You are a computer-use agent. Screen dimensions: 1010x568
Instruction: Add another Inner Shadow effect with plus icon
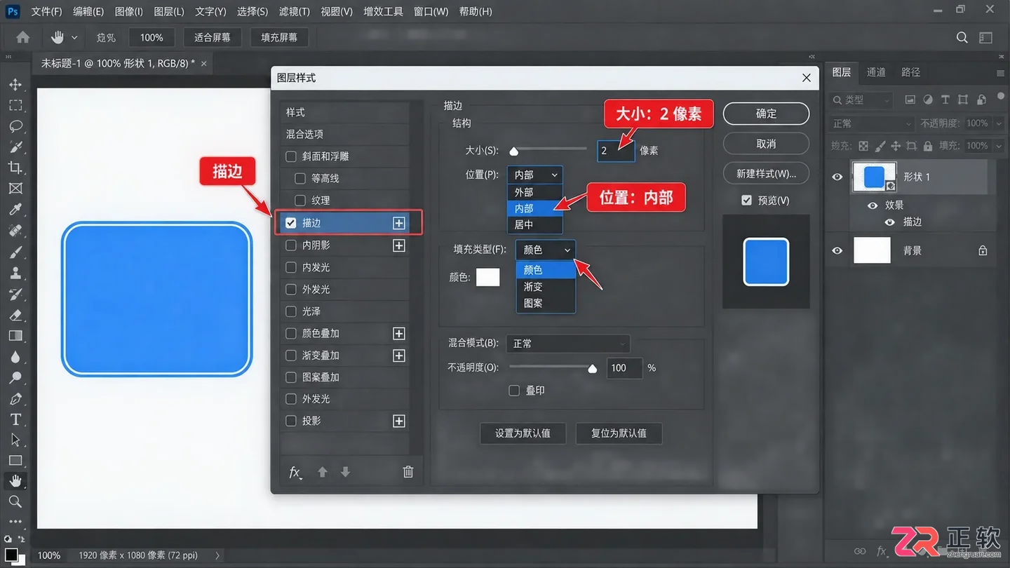click(399, 245)
